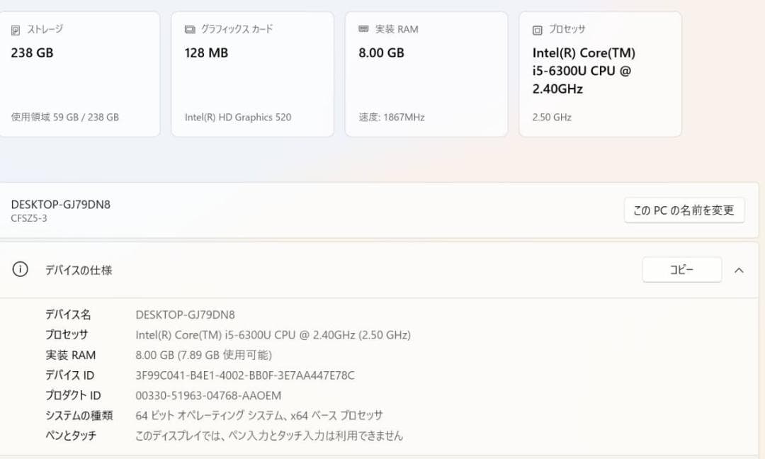This screenshot has height=459, width=765.
Task: Click the プロセッサ icon on the CPU card
Action: pyautogui.click(x=536, y=29)
